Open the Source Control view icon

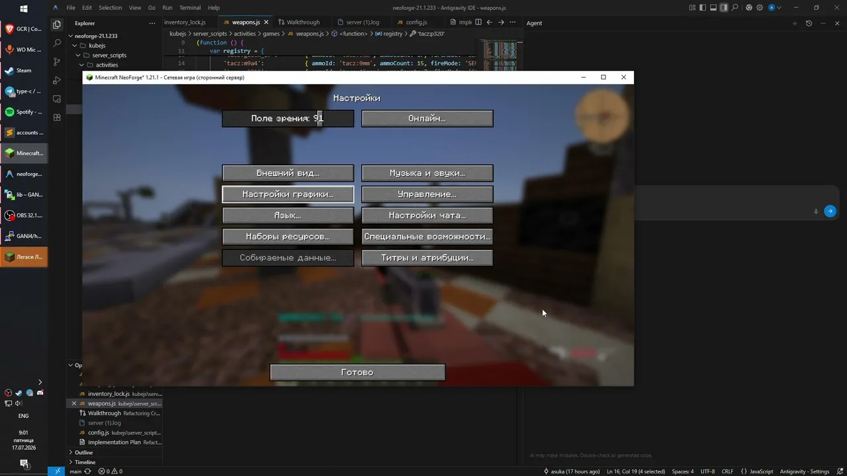click(57, 61)
